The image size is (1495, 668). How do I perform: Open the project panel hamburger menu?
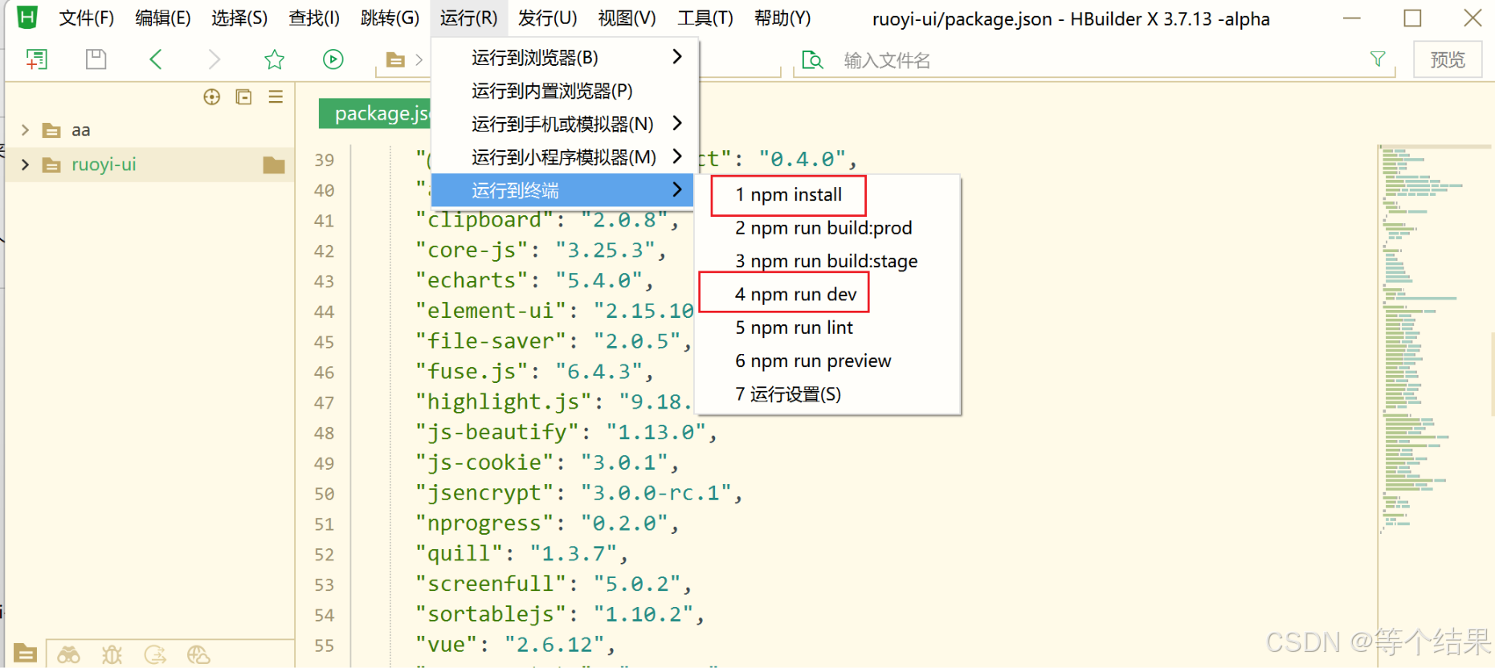point(276,97)
